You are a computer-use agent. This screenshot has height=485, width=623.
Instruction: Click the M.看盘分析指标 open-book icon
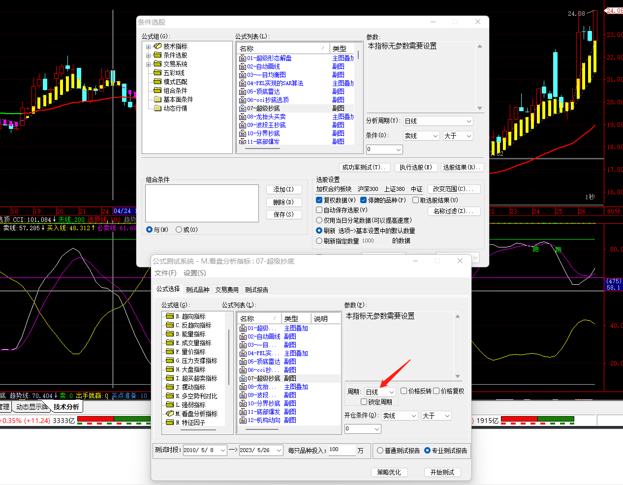point(170,414)
